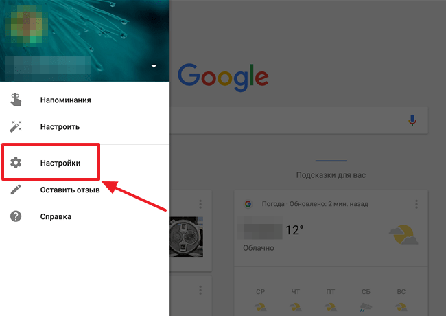446x316 pixels.
Task: Tap the microphone voice search icon
Action: [412, 120]
